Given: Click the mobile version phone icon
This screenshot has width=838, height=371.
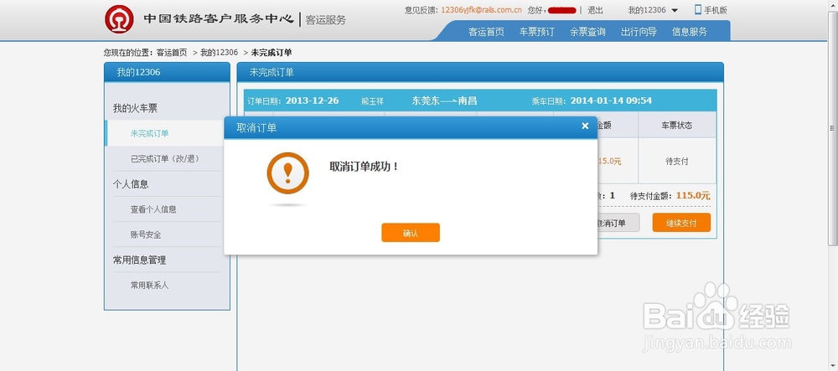Looking at the screenshot, I should (x=697, y=9).
